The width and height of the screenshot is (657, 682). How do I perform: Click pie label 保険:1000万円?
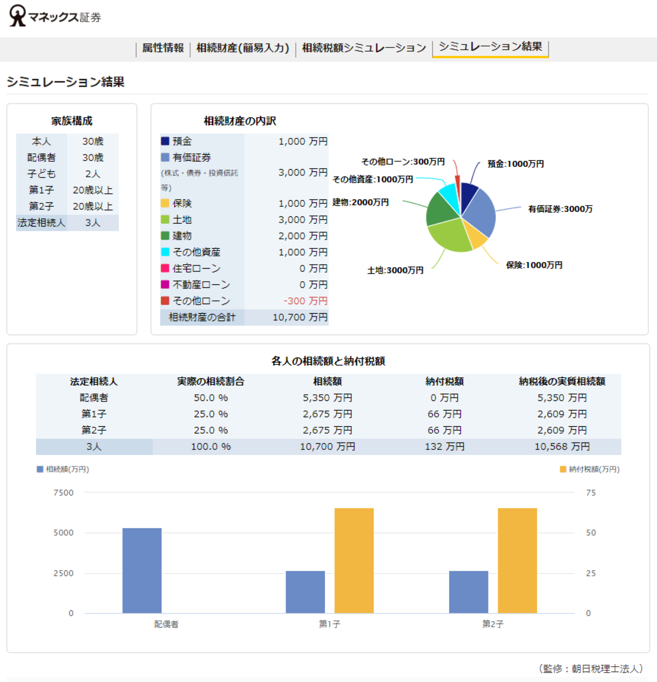click(x=534, y=265)
